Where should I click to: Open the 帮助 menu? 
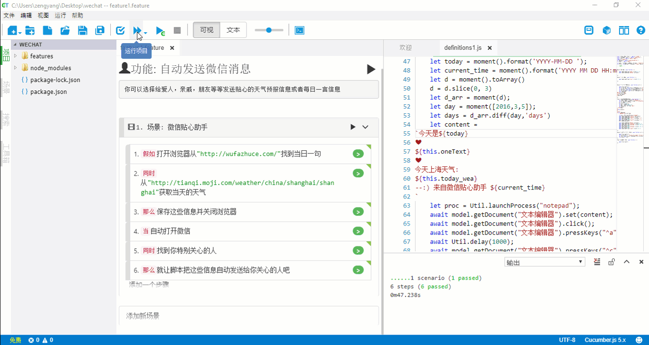(77, 16)
